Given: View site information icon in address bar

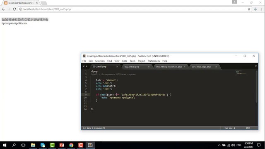Looking at the screenshot, I should coord(21,9).
